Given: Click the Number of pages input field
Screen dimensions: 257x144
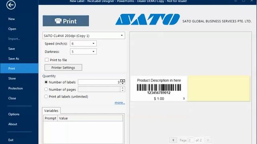Looking at the screenshot, I should 99,89.
